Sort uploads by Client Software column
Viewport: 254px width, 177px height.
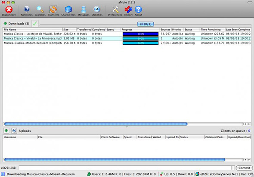click(112, 137)
